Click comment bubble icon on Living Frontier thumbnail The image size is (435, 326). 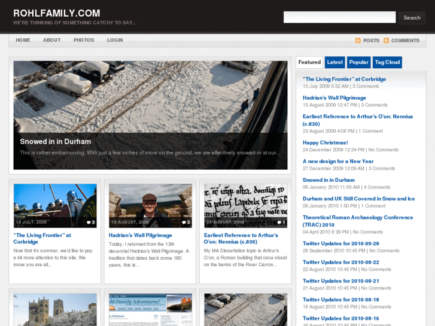89,223
